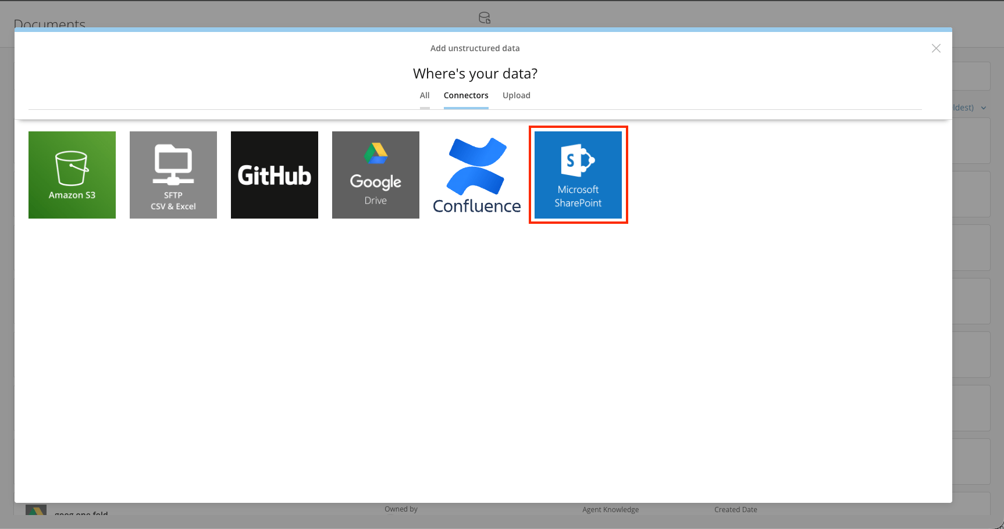Select the Confluence connector
Image resolution: width=1004 pixels, height=529 pixels.
point(477,175)
